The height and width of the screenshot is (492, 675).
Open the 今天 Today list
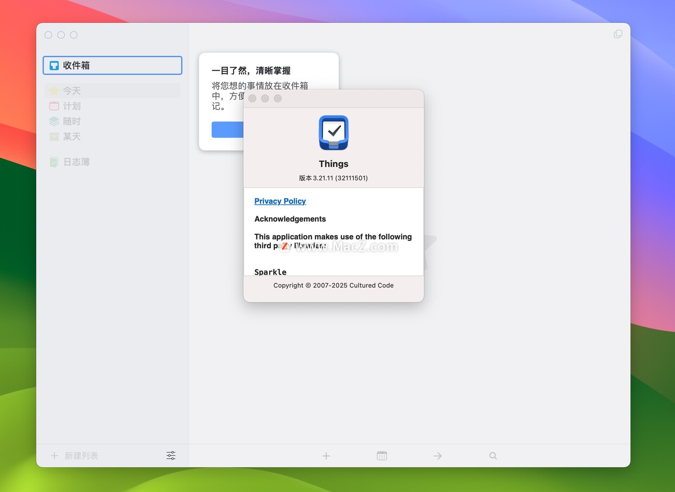[112, 91]
